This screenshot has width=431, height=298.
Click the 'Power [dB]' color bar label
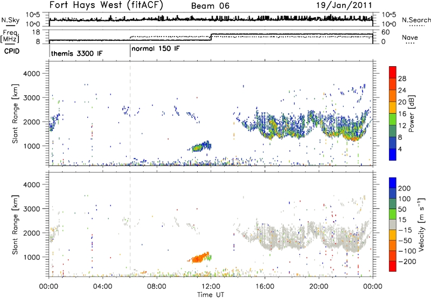click(411, 113)
